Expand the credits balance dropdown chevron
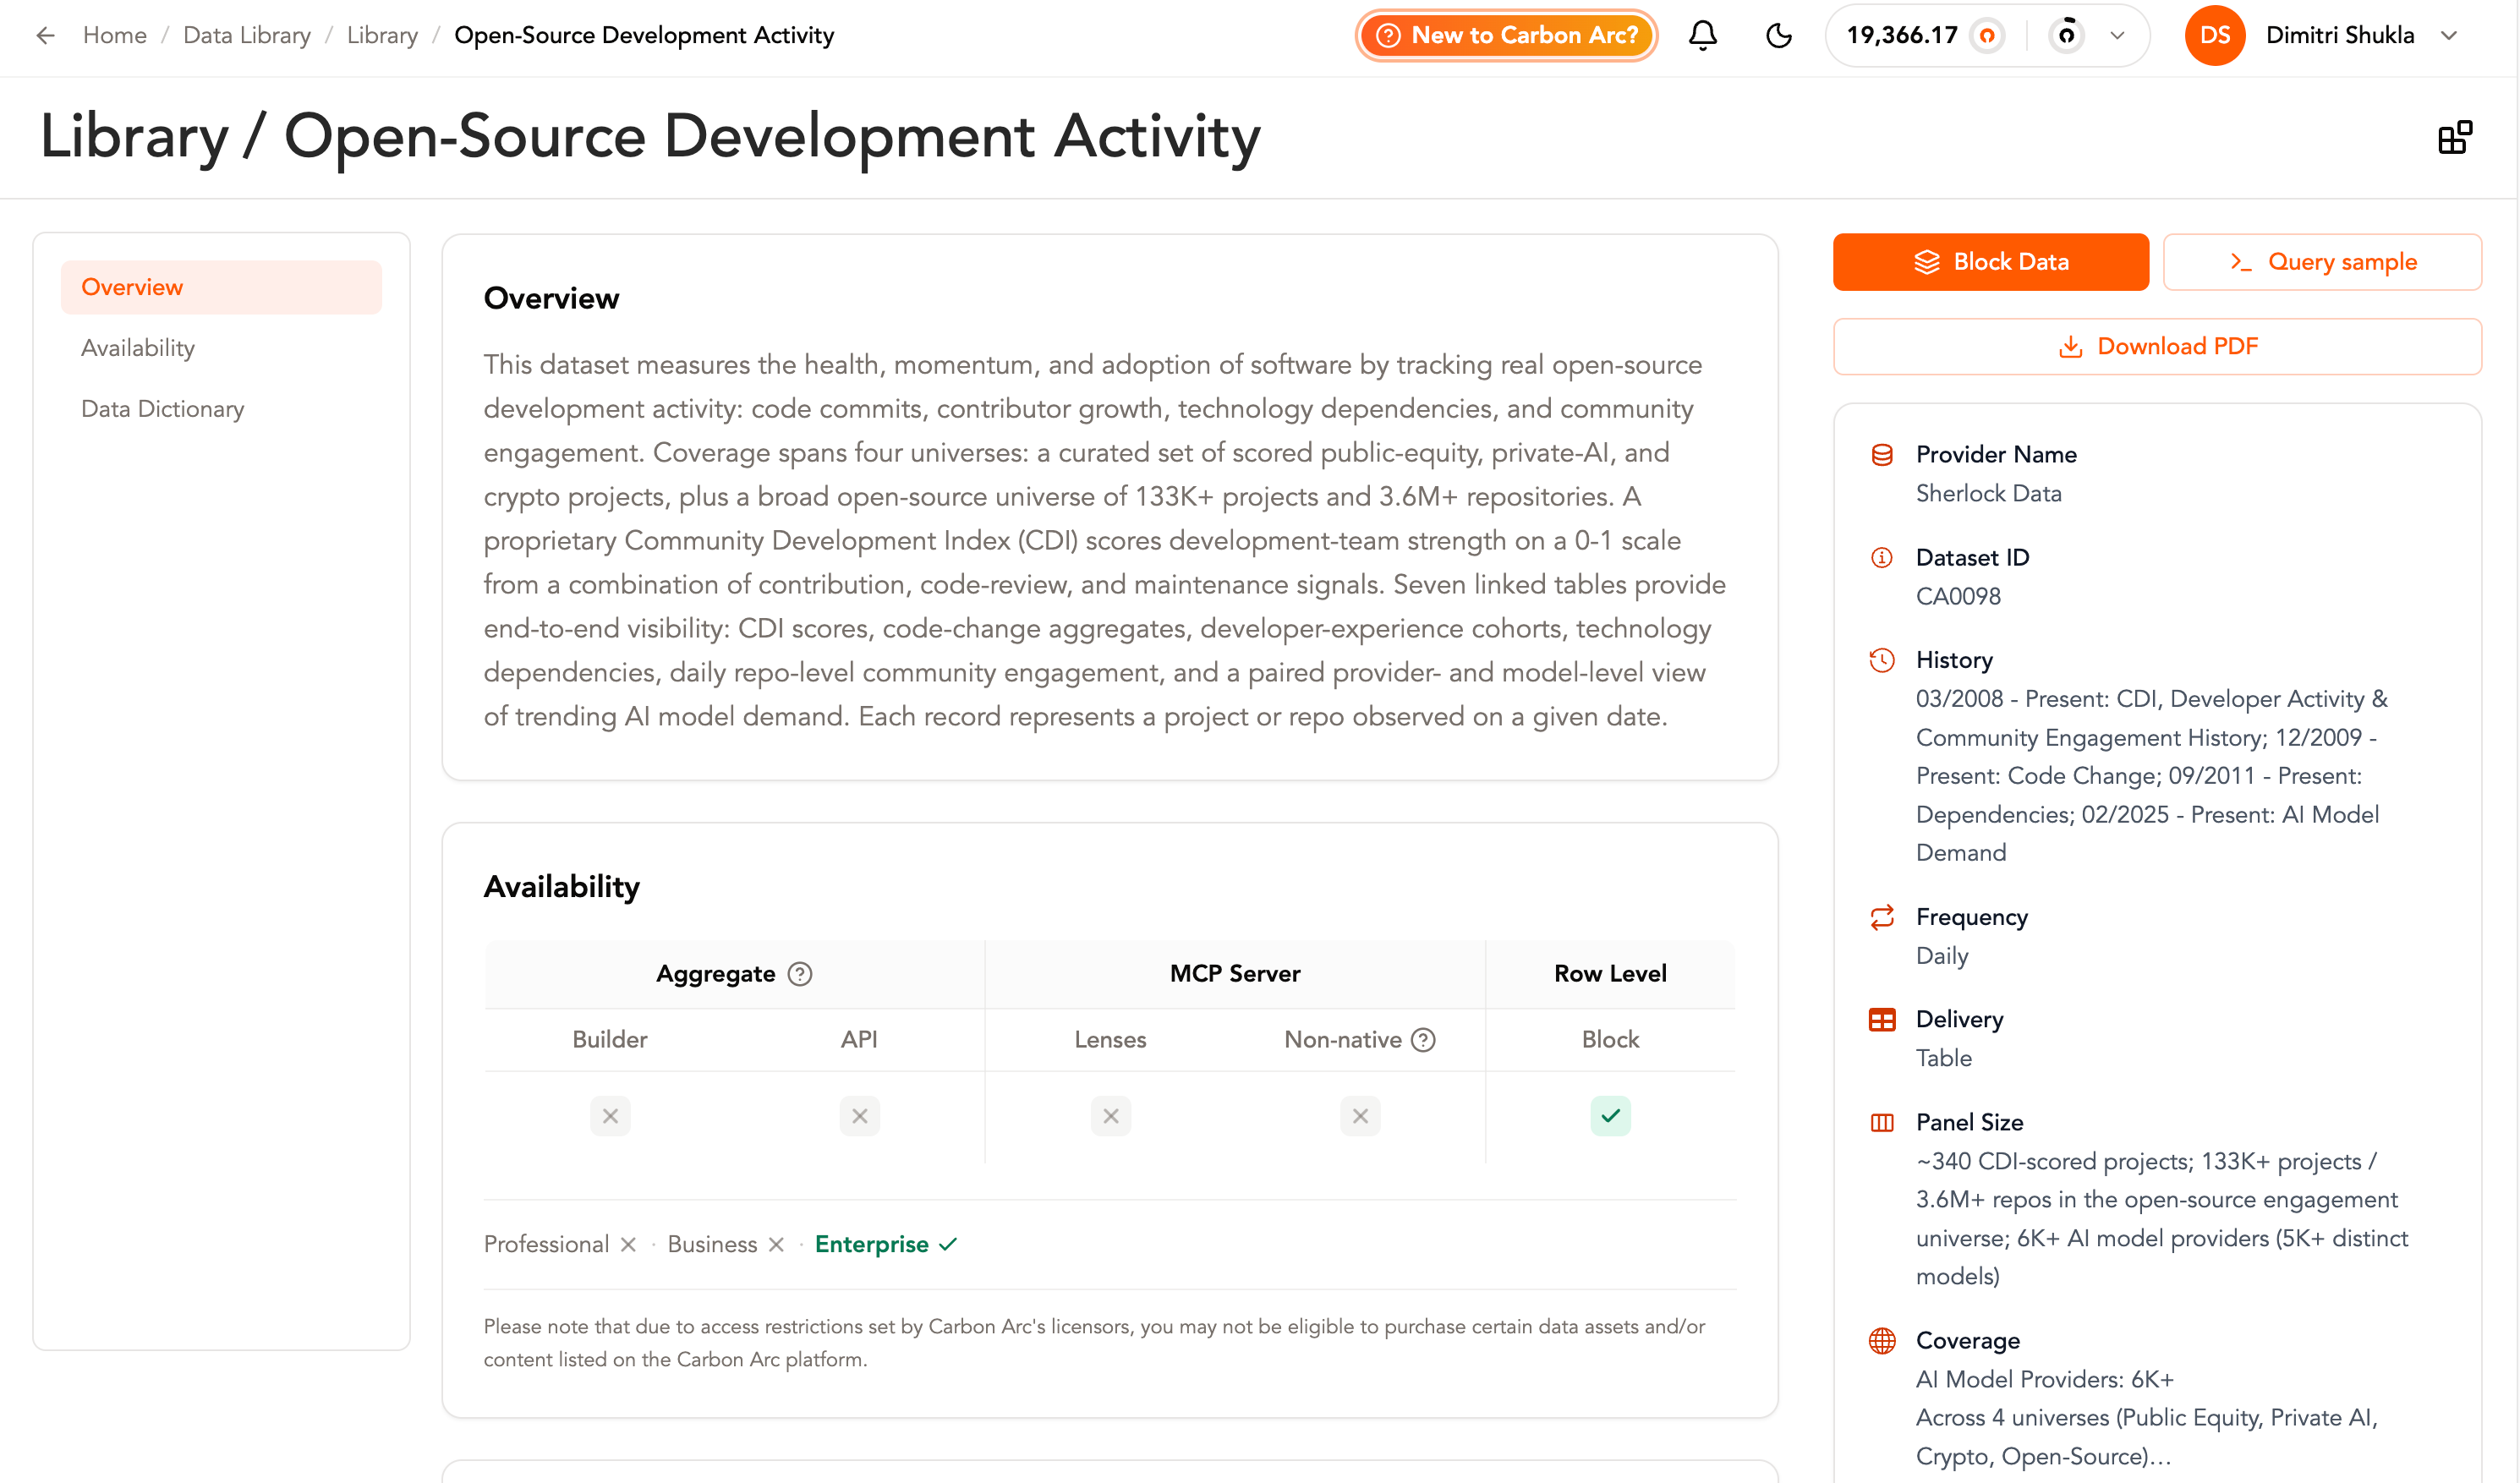Screen dimensions: 2520x1483 pyautogui.click(x=2117, y=36)
